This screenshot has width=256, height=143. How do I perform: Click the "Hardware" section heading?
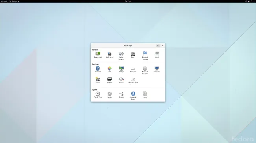[95, 64]
